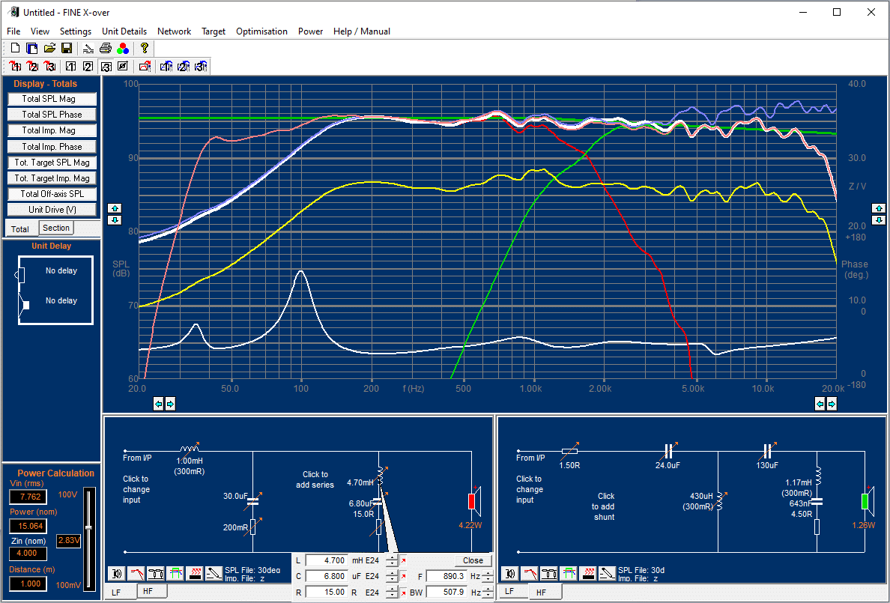Switch to the Section tab
The width and height of the screenshot is (890, 603).
55,228
